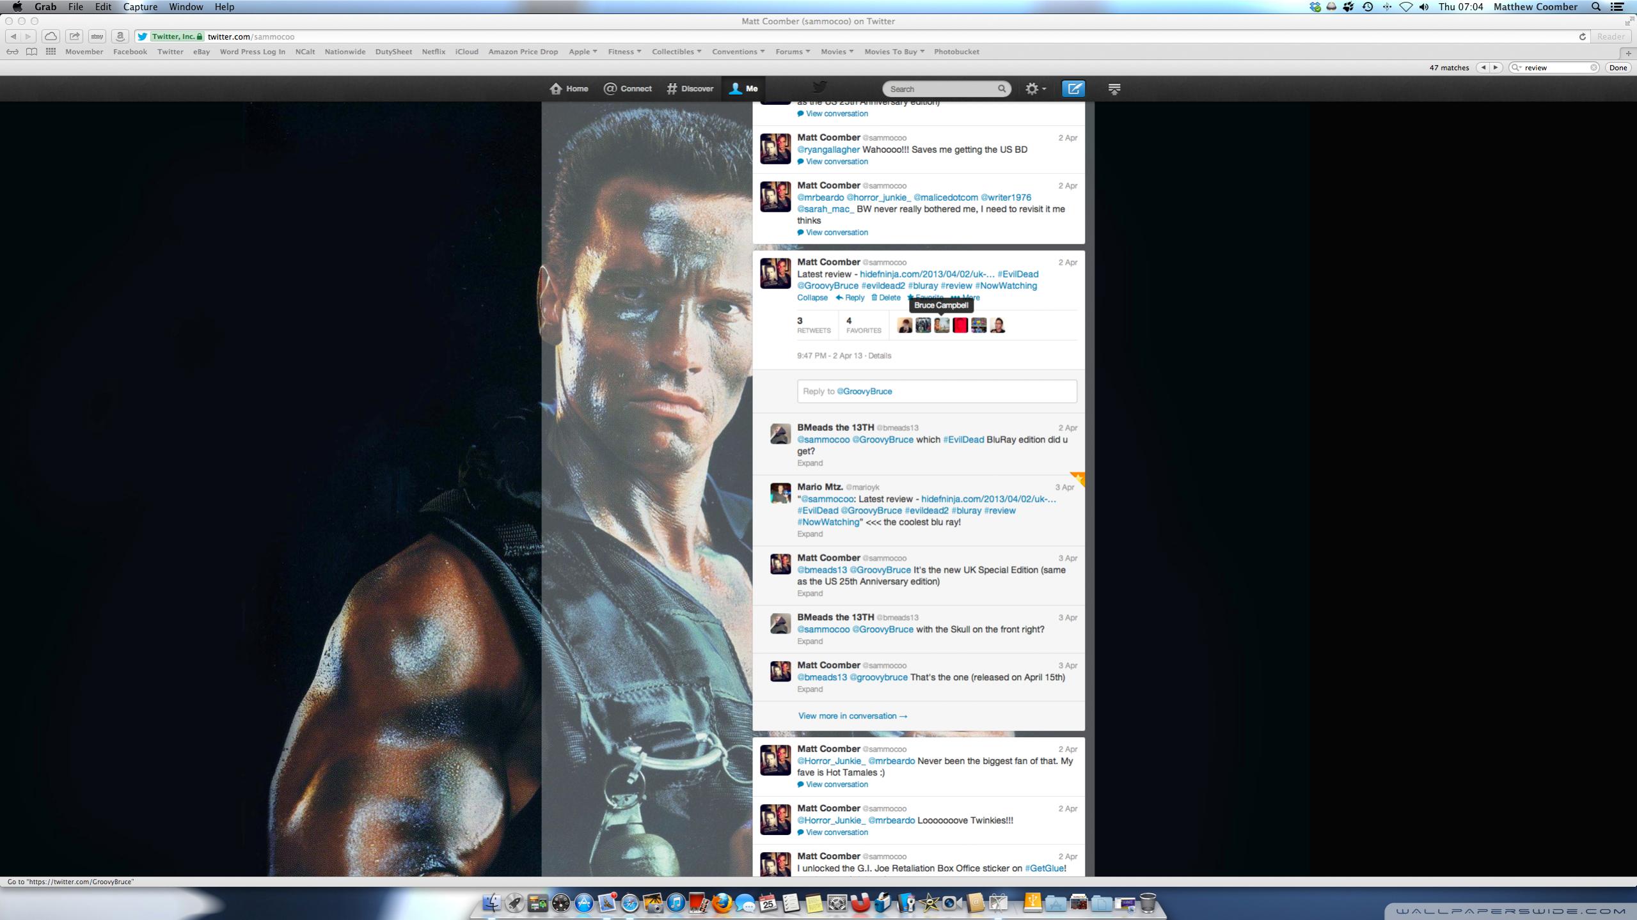Clear the find field text
Viewport: 1637px width, 920px height.
[x=1594, y=68]
